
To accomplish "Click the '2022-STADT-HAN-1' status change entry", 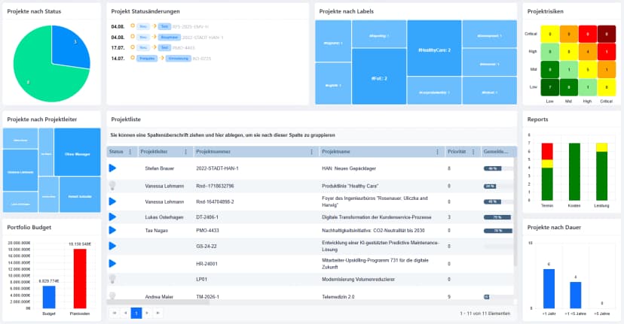I will click(203, 37).
